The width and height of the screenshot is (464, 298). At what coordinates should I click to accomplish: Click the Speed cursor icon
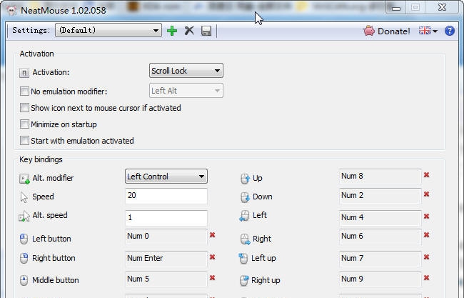point(24,197)
